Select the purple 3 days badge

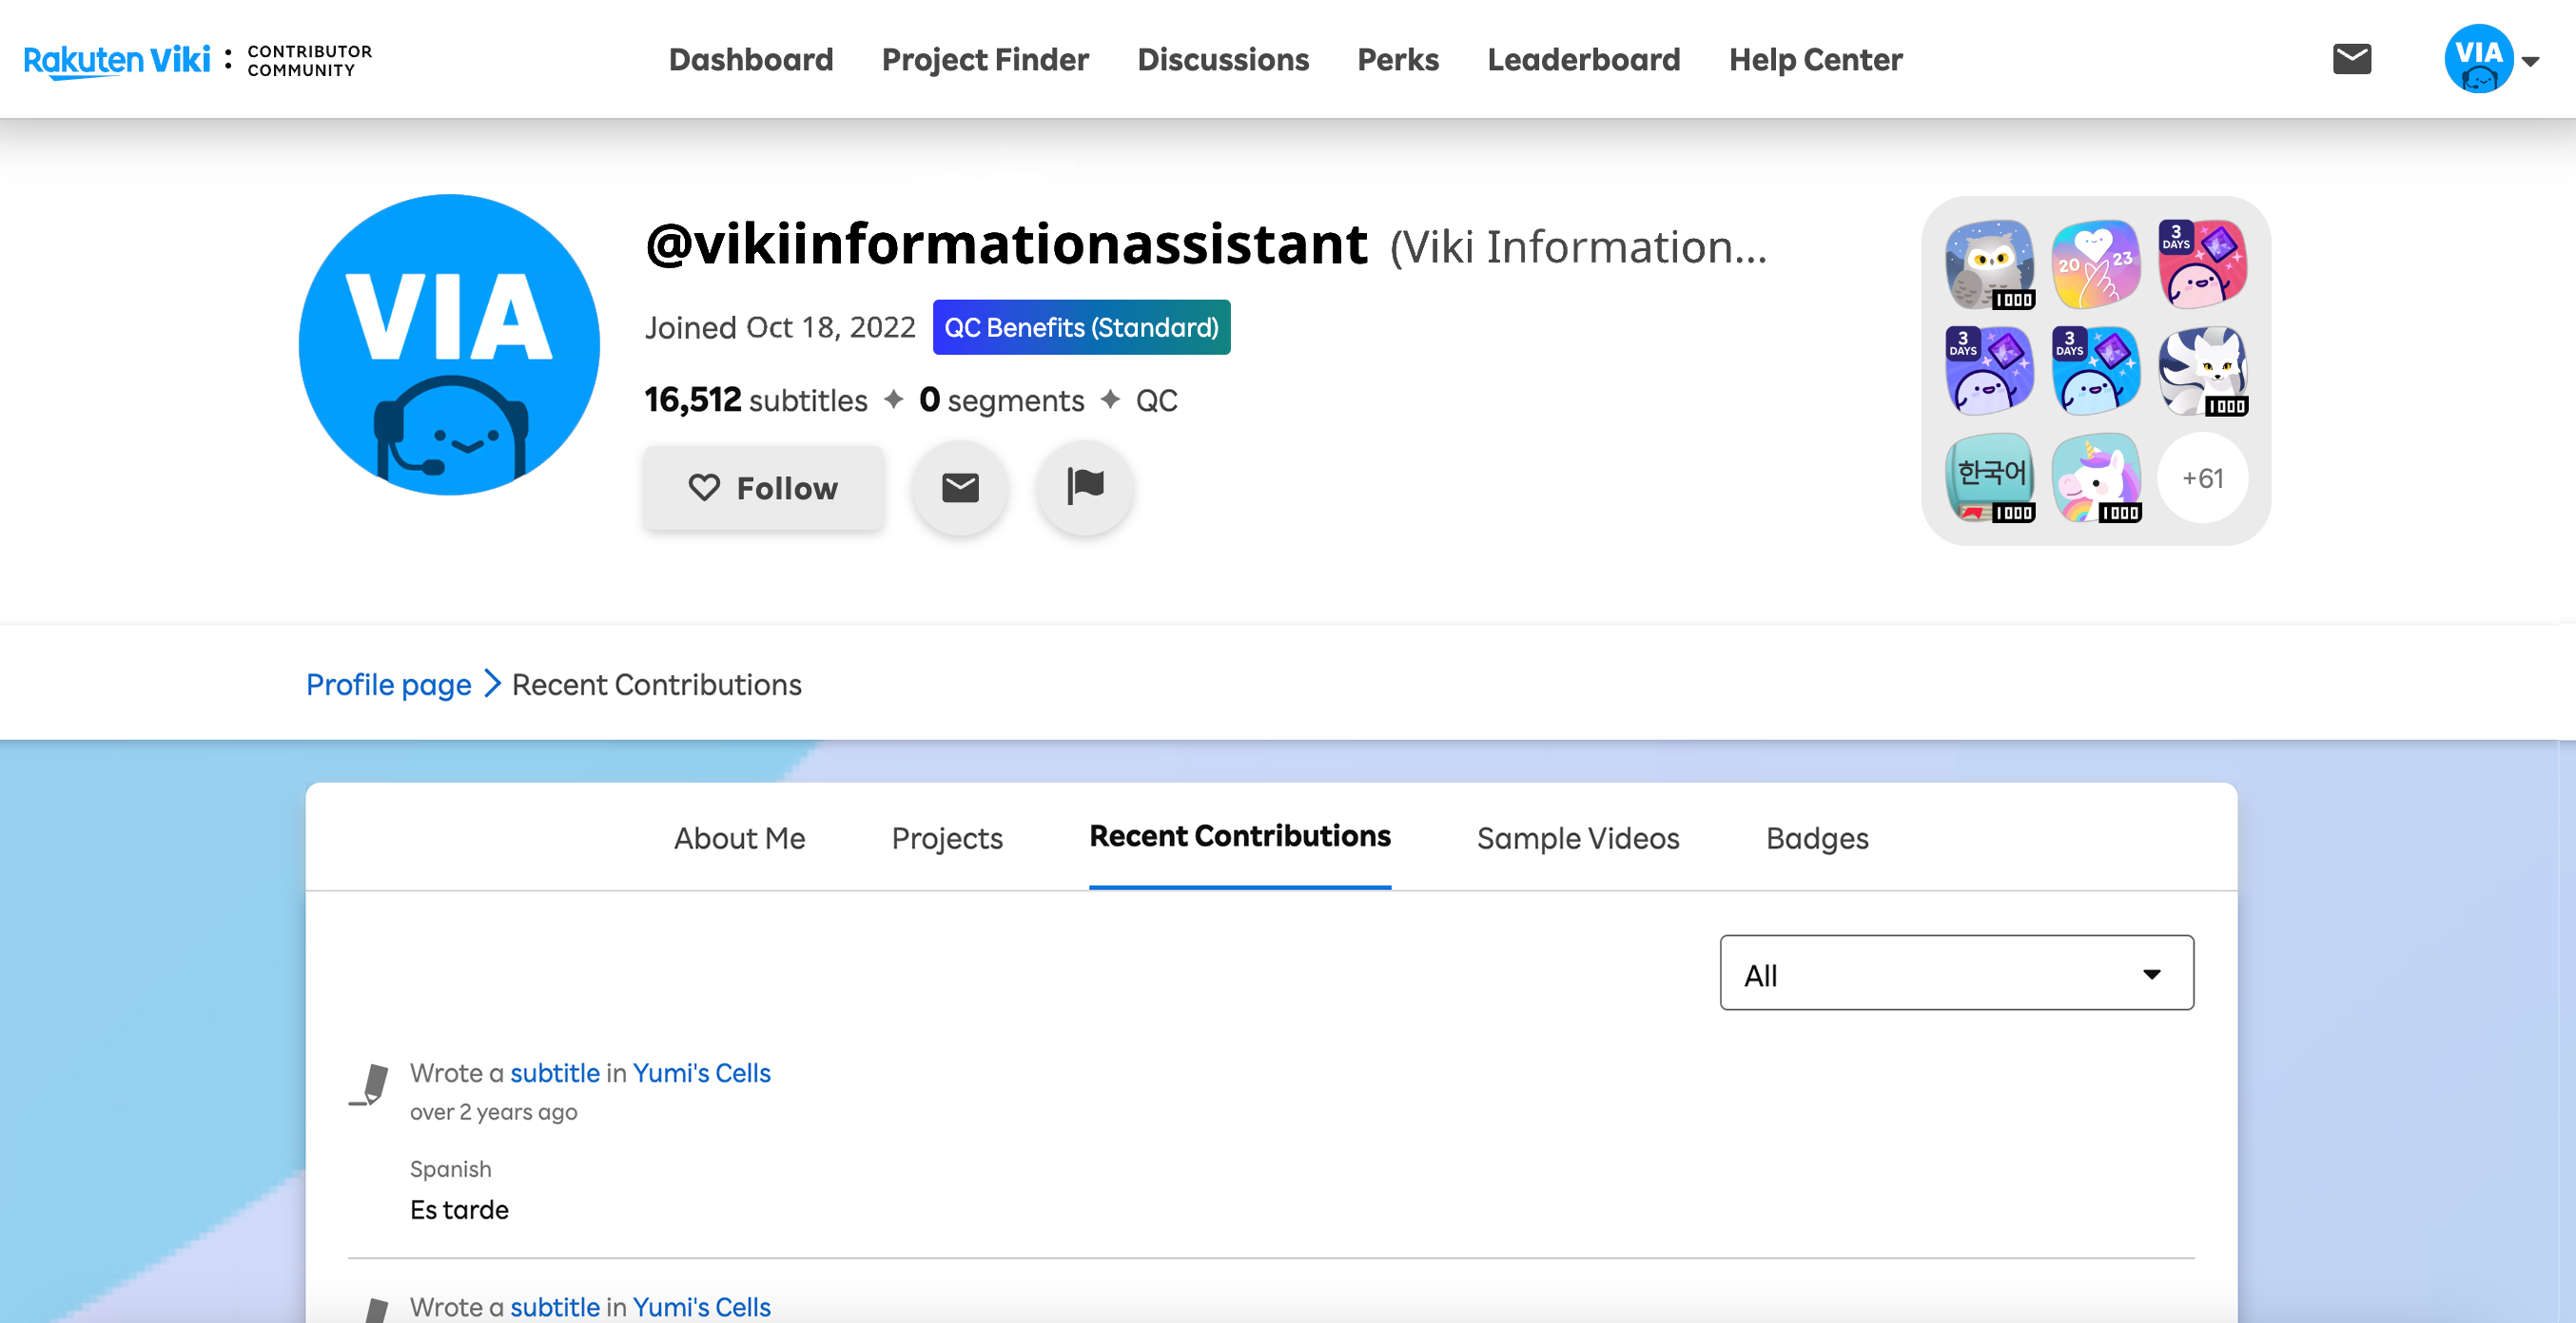(x=1990, y=371)
